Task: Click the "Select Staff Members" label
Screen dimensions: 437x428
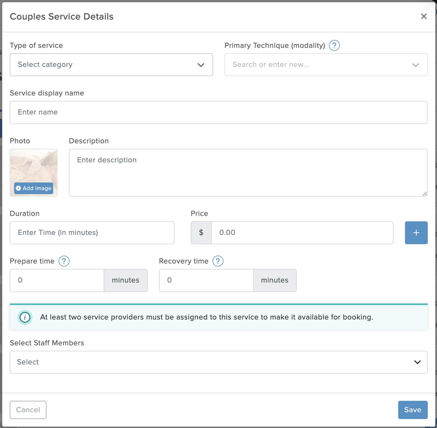Action: 47,343
